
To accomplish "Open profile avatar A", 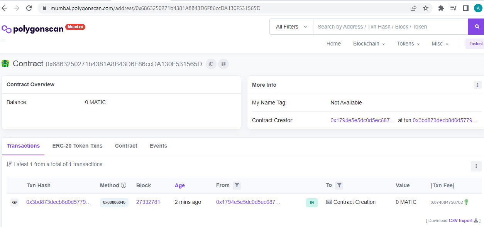I will [478, 8].
